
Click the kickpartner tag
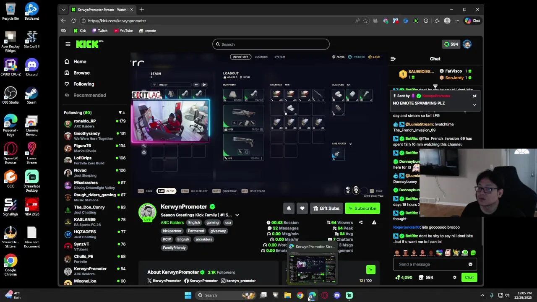pos(172,231)
